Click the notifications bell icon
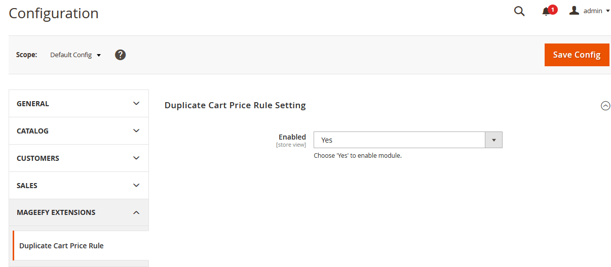Screen dimensions: 611x267 546,12
